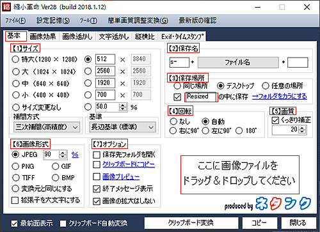Open the 設定記憶(S) menu

[x=53, y=20]
